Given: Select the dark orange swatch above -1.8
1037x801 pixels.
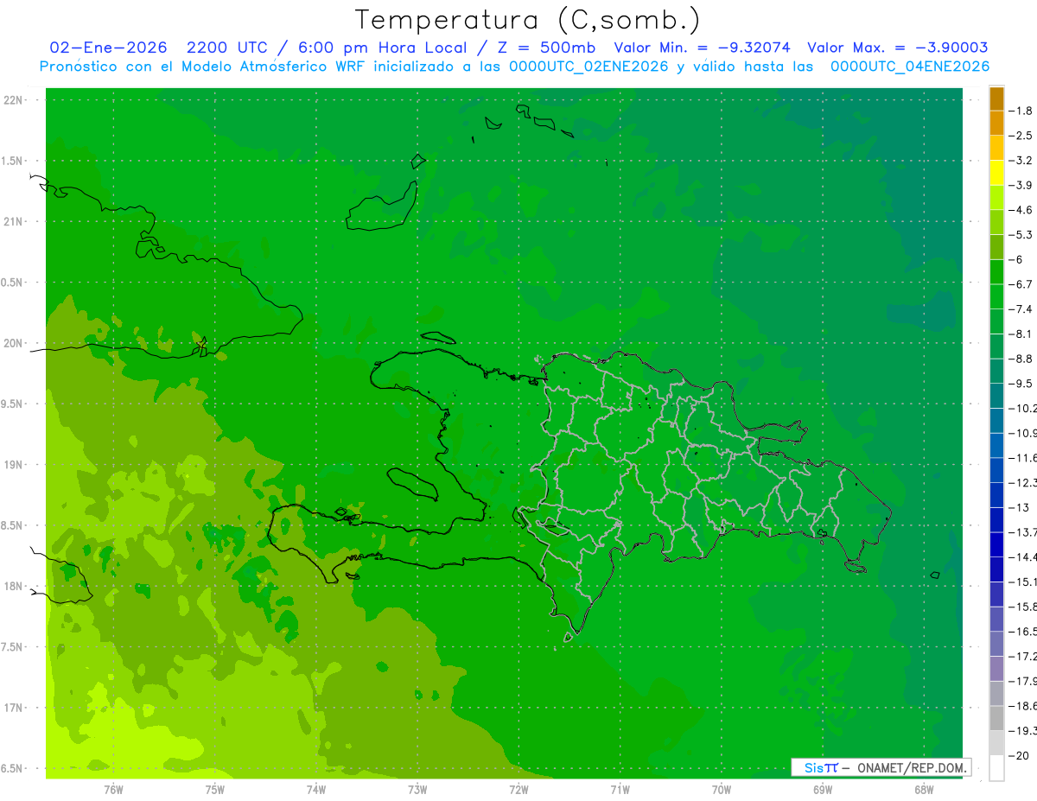Looking at the screenshot, I should pos(996,99).
